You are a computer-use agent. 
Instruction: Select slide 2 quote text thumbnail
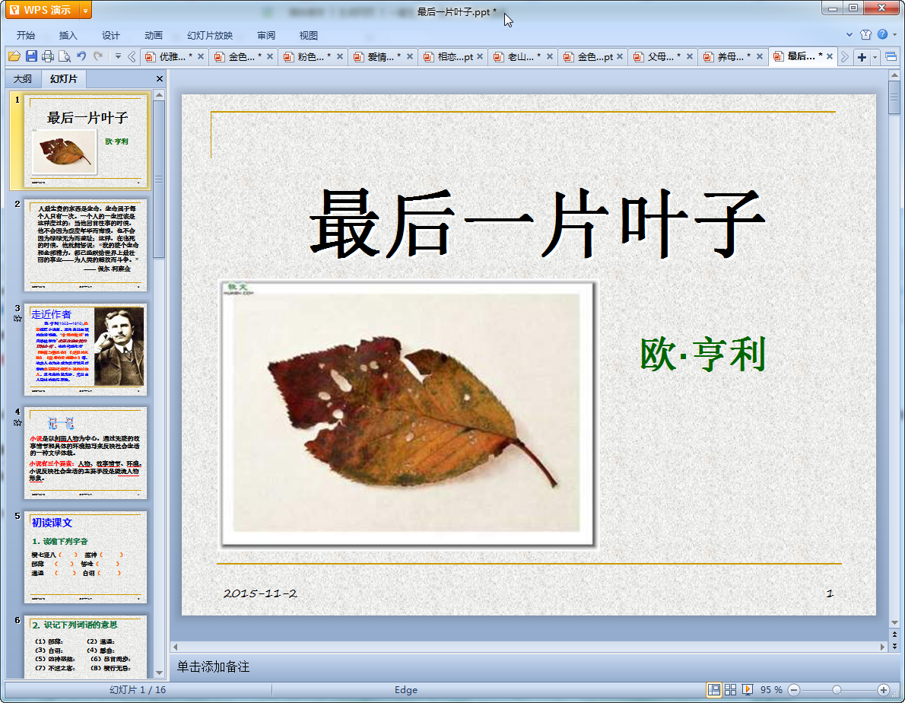coord(85,245)
